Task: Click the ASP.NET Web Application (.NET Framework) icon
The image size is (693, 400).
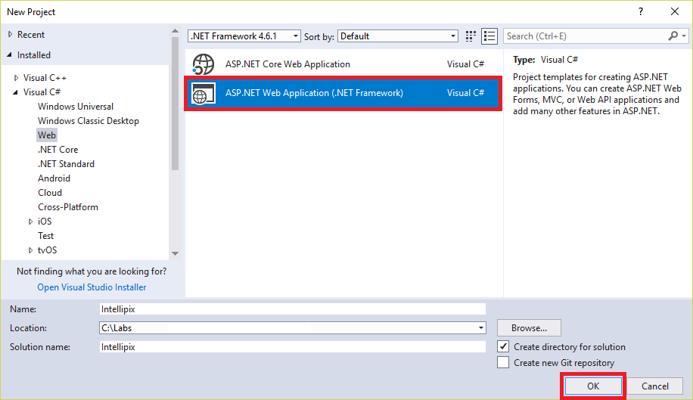Action: click(204, 93)
